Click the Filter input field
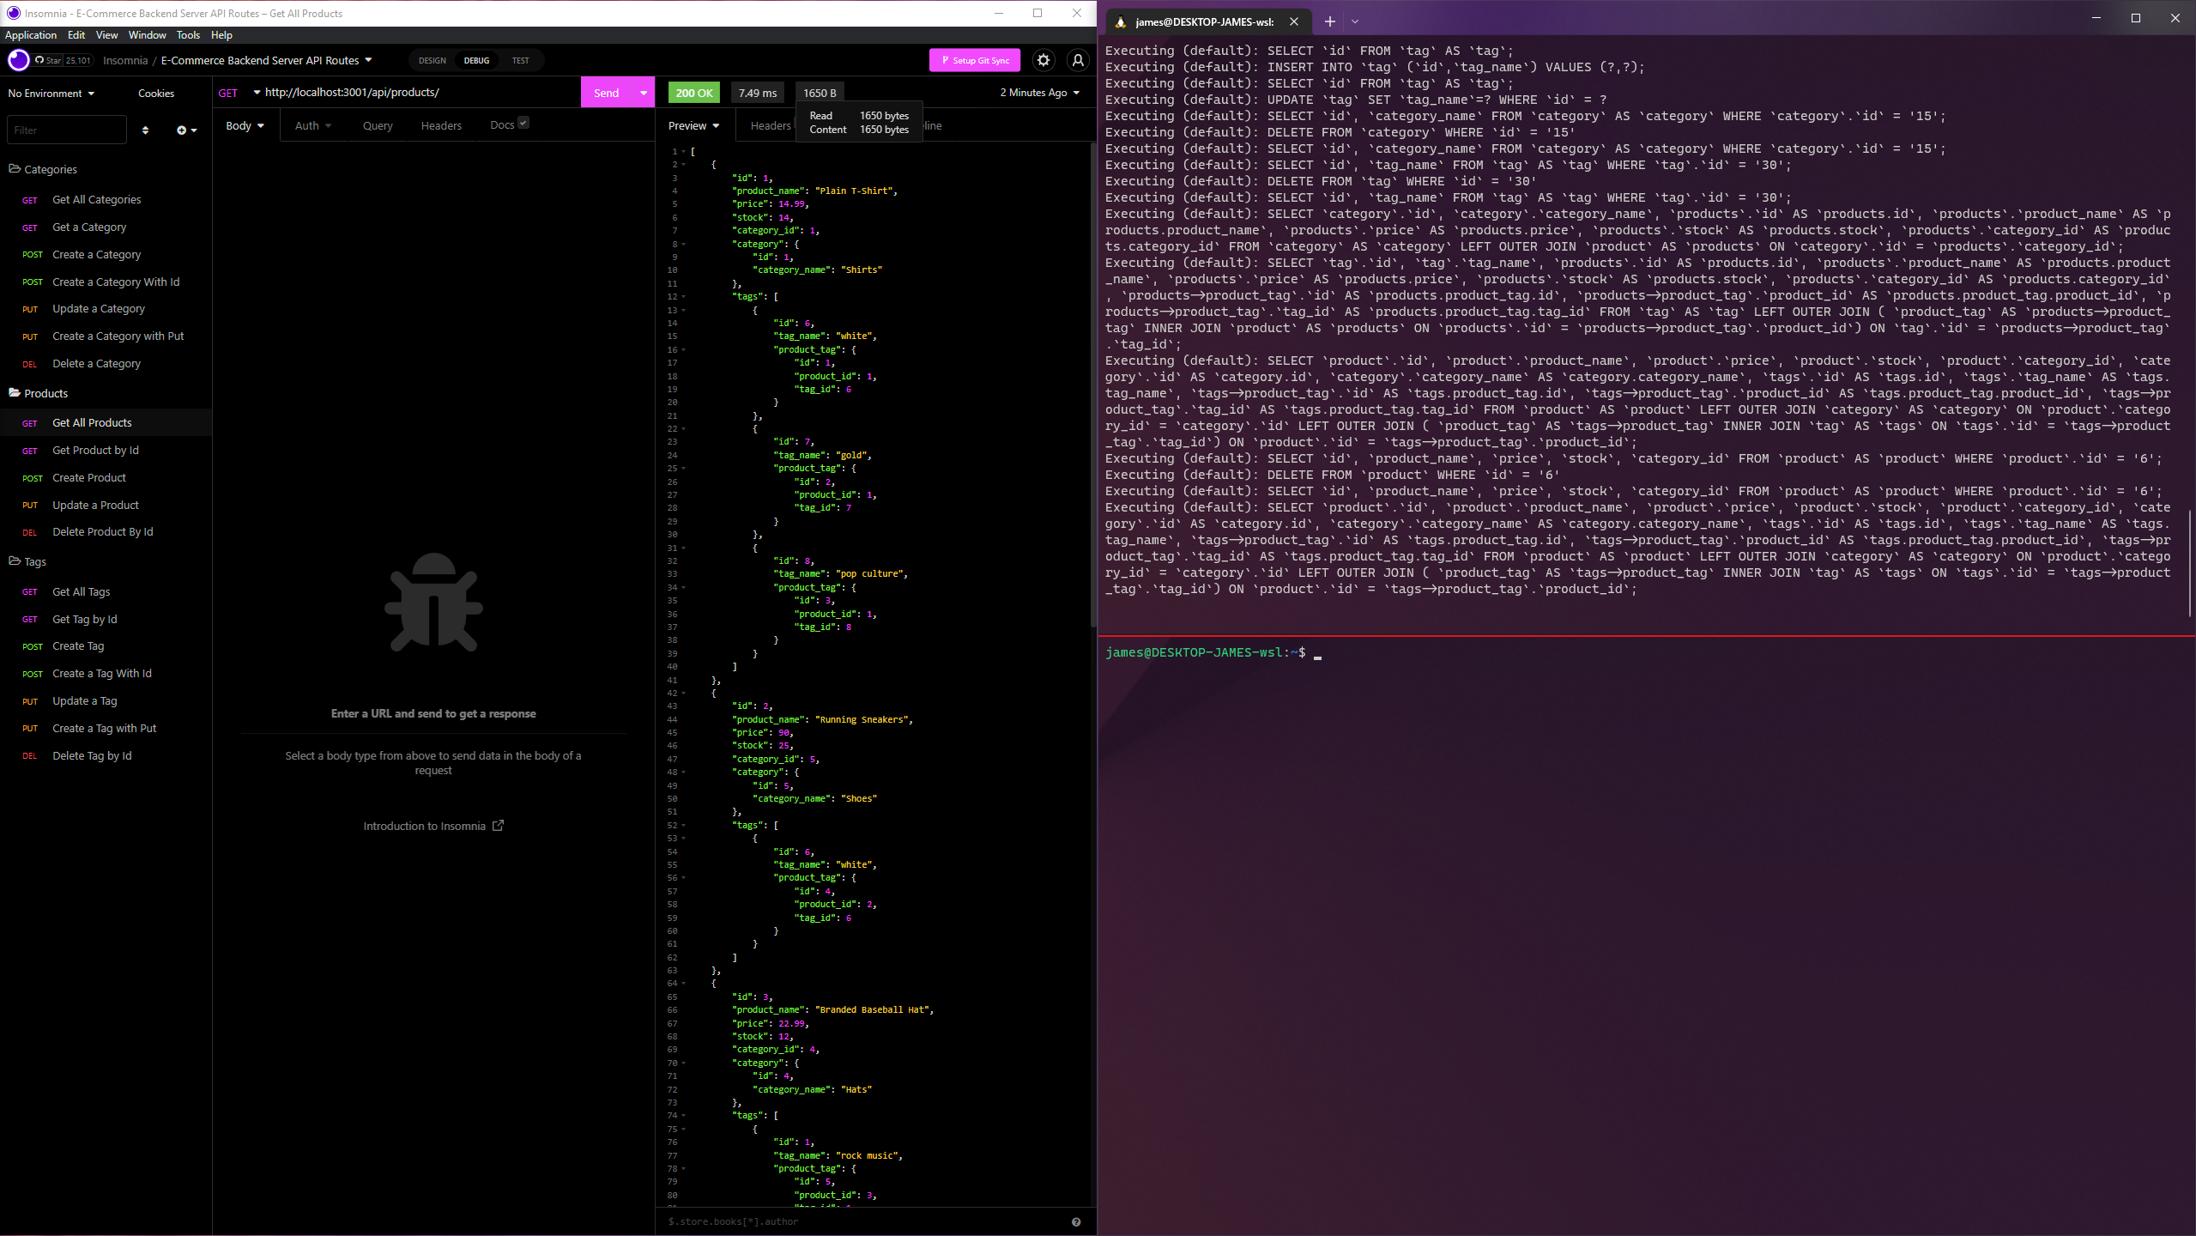The image size is (2196, 1236). [67, 130]
